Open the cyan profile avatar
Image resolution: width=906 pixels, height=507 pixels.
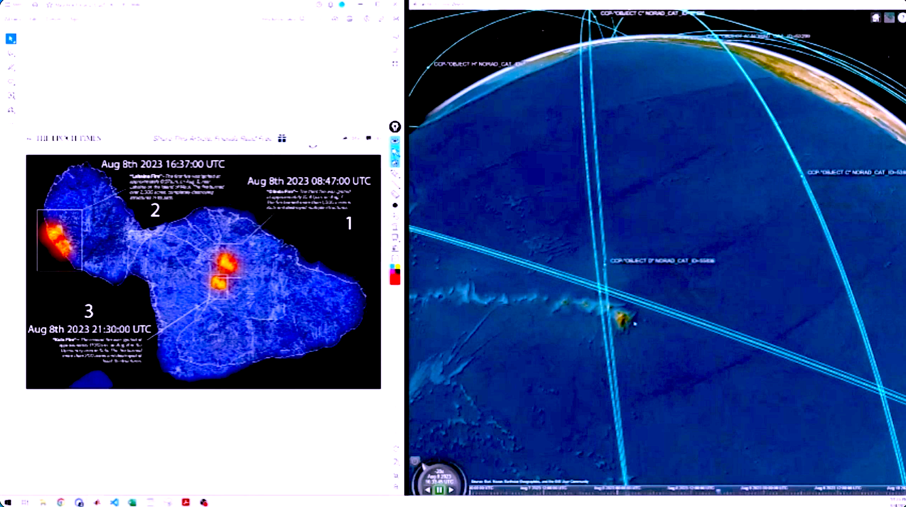(342, 5)
